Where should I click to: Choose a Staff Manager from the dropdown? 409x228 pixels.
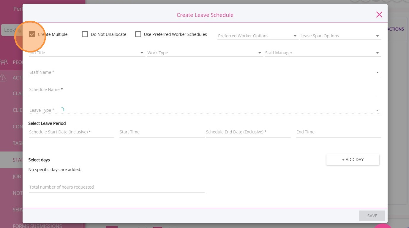coord(323,53)
